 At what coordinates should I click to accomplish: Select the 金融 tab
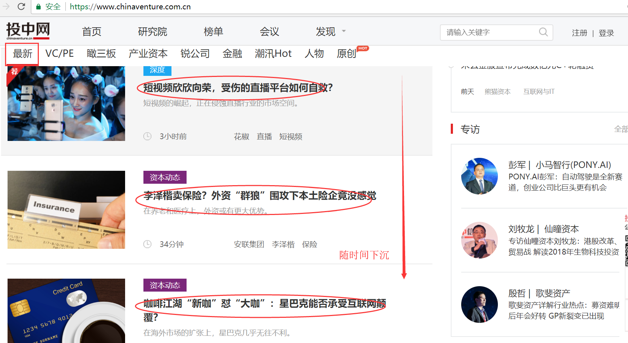(x=232, y=54)
